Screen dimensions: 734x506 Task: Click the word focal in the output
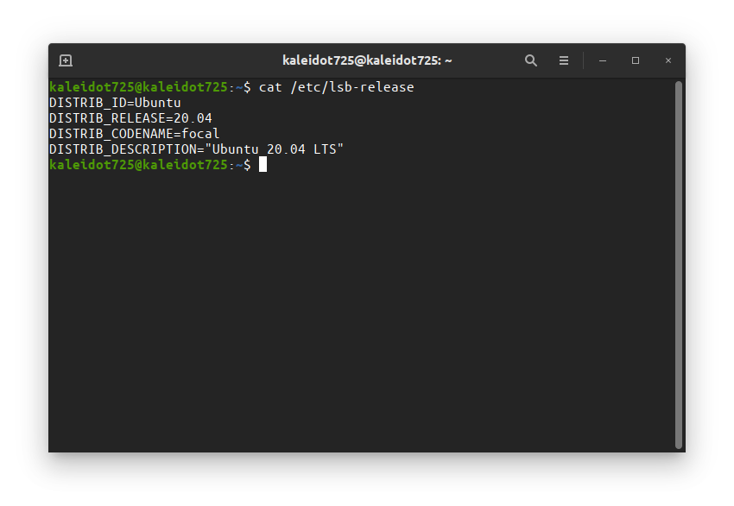[x=200, y=134]
